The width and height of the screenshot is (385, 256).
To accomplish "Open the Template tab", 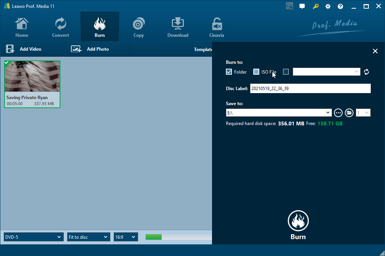I will click(x=203, y=50).
